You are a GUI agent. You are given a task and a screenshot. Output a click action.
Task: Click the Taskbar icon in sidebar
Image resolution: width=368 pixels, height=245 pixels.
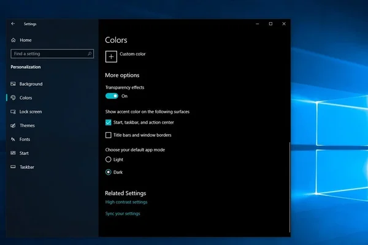(x=13, y=167)
